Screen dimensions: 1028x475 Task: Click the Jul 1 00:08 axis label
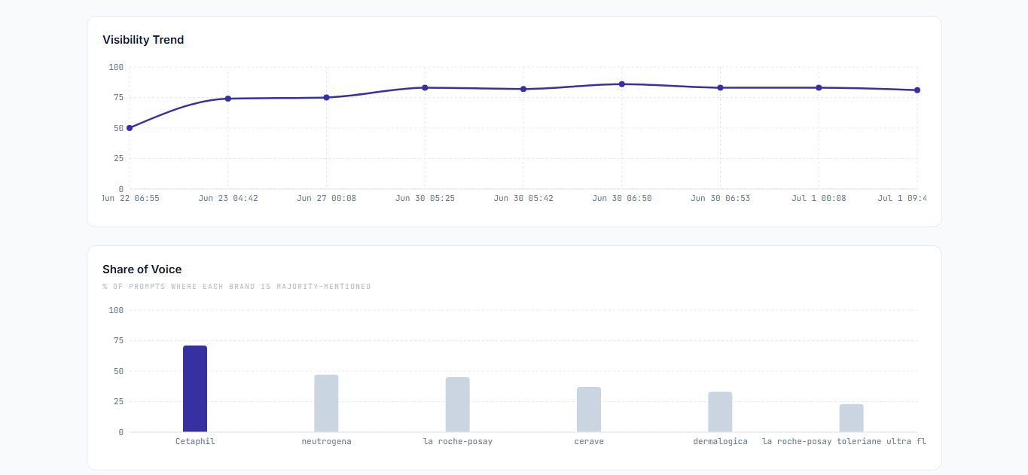click(819, 198)
